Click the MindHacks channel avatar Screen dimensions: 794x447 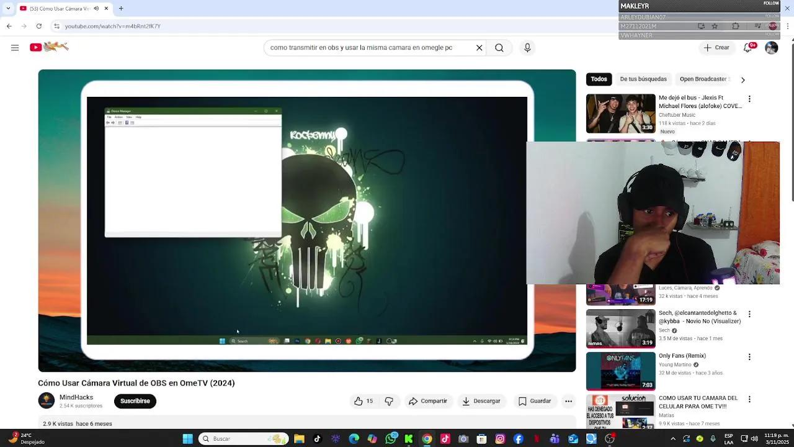[x=47, y=400]
